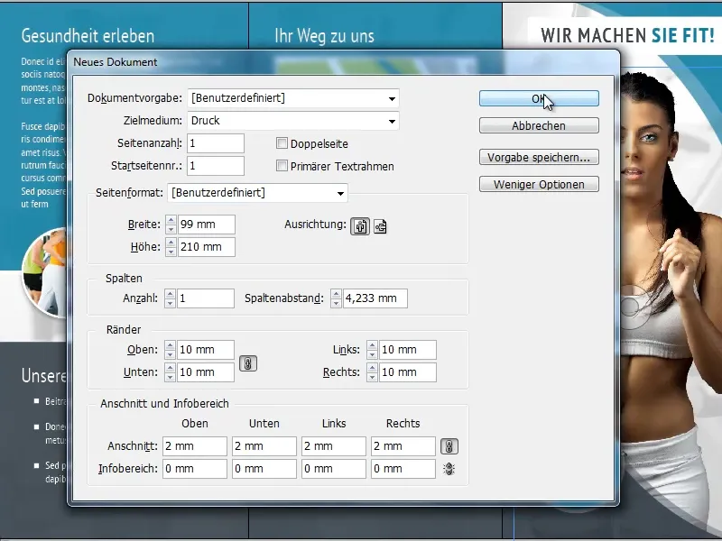This screenshot has height=541, width=722.
Task: Click the Infobereich Links field
Action: [x=334, y=469]
